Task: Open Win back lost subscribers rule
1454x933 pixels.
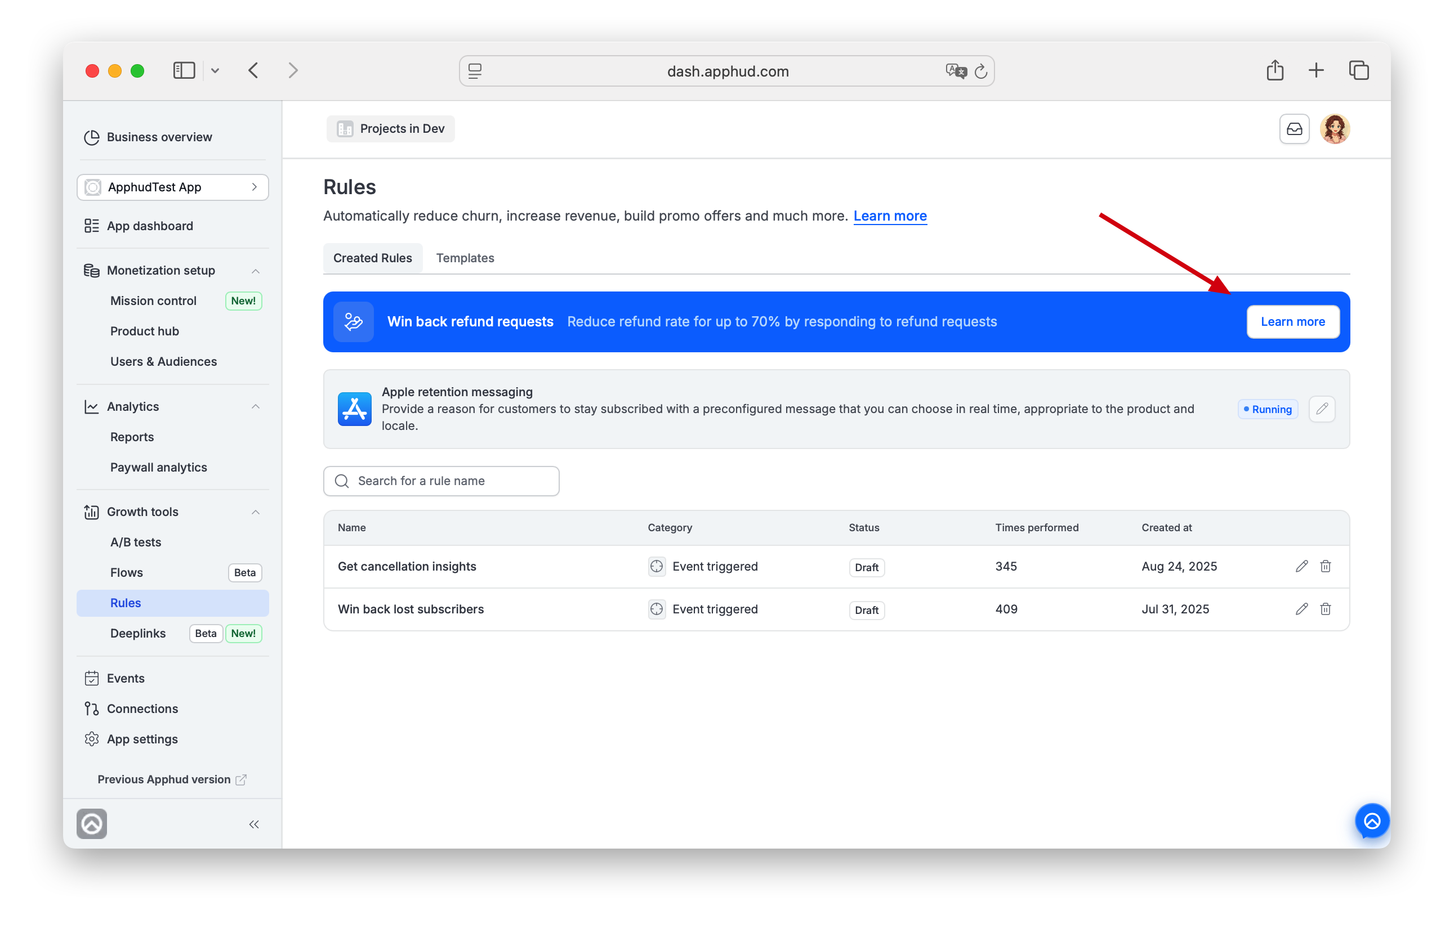Action: tap(411, 609)
